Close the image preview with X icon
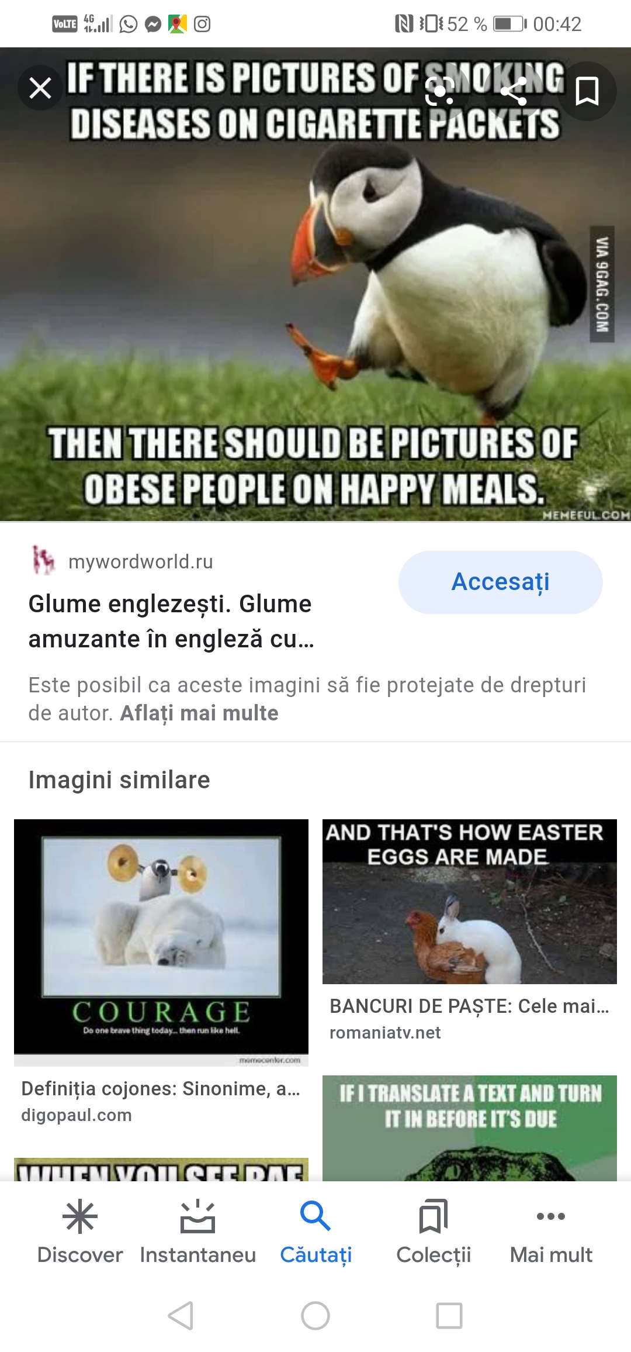This screenshot has width=631, height=1352. [x=40, y=89]
